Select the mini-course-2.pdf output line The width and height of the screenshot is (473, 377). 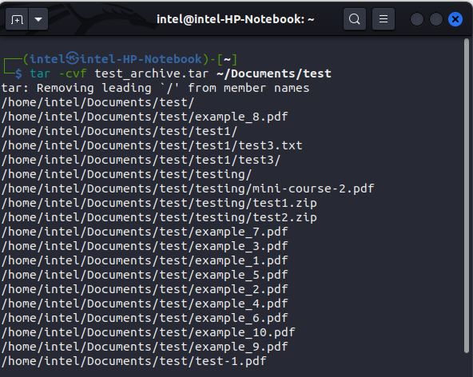pyautogui.click(x=188, y=188)
